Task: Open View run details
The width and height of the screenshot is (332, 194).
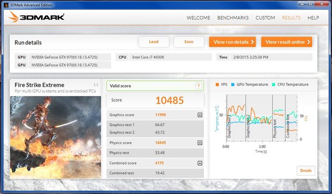Action: pyautogui.click(x=232, y=42)
